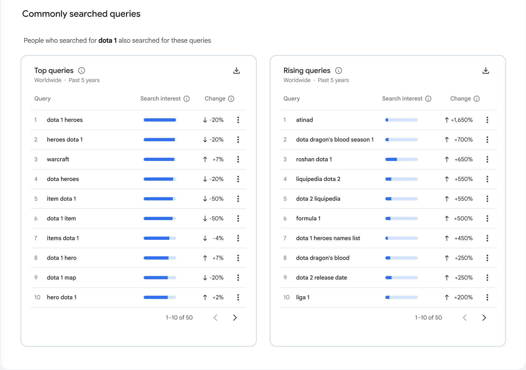Show Change info in Top queries table
This screenshot has height=370, width=526.
231,99
